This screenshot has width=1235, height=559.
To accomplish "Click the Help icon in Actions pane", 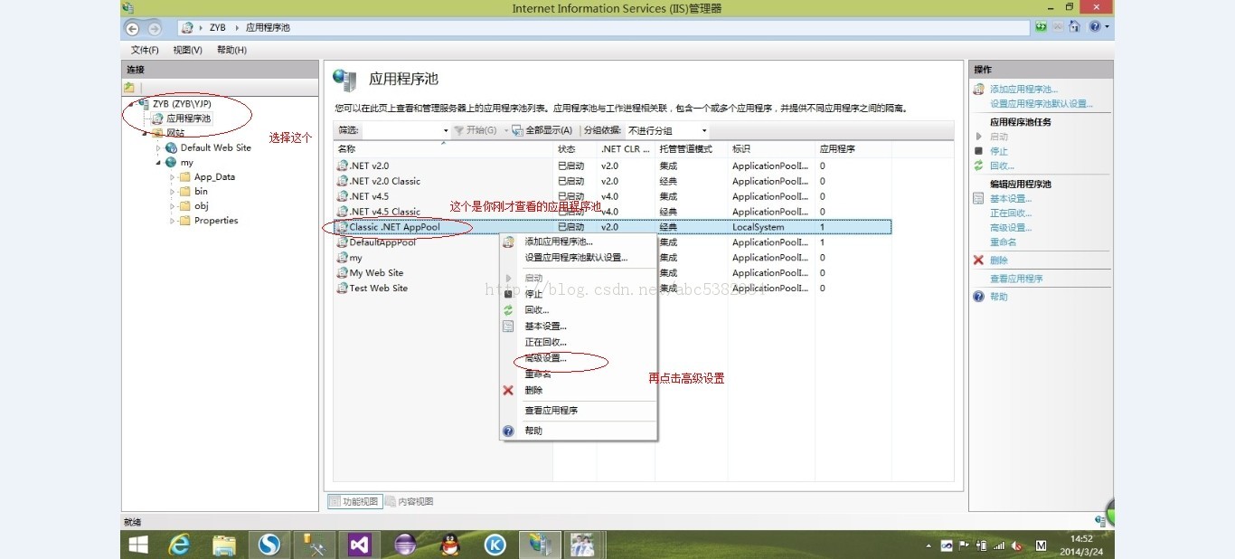I will pos(978,297).
